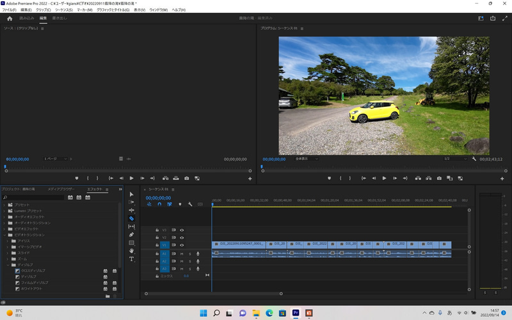This screenshot has height=320, width=512.
Task: Pick the Ripple Edit tool
Action: point(132,210)
